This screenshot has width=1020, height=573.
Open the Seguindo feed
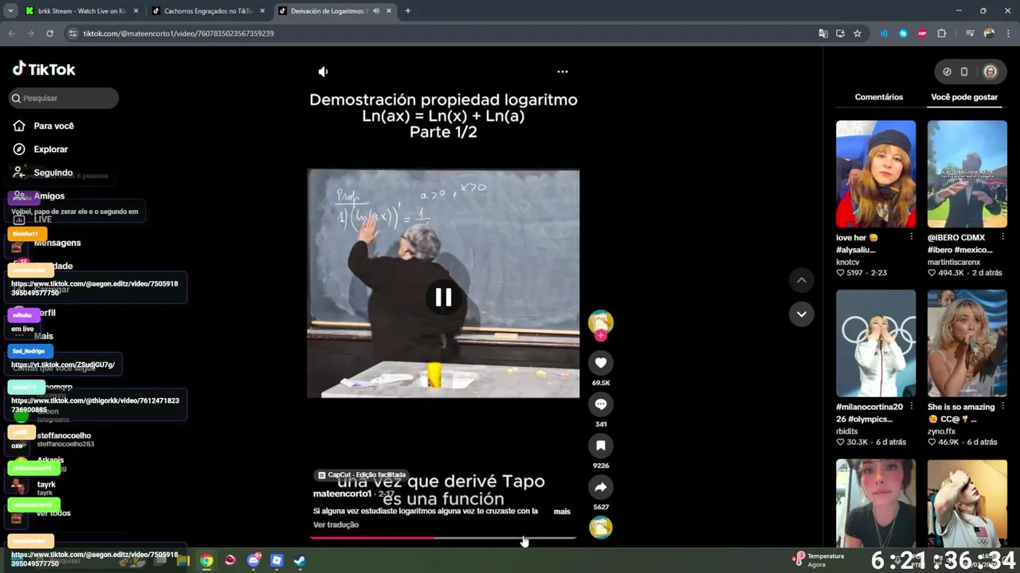(x=53, y=173)
